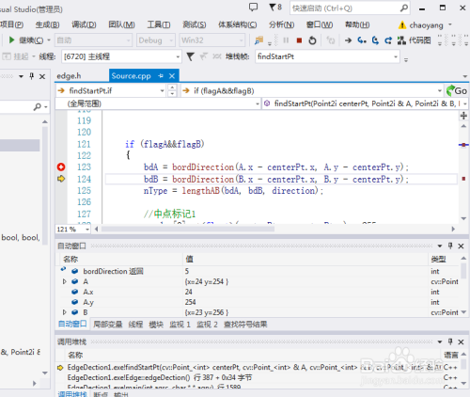Open the feedback speech bubble icon

253,8
